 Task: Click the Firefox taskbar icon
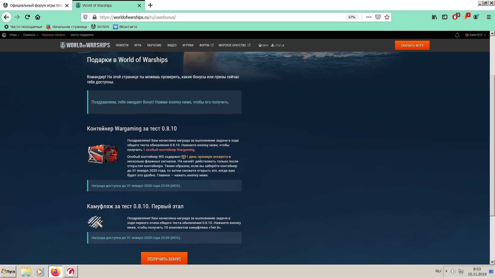(55, 272)
